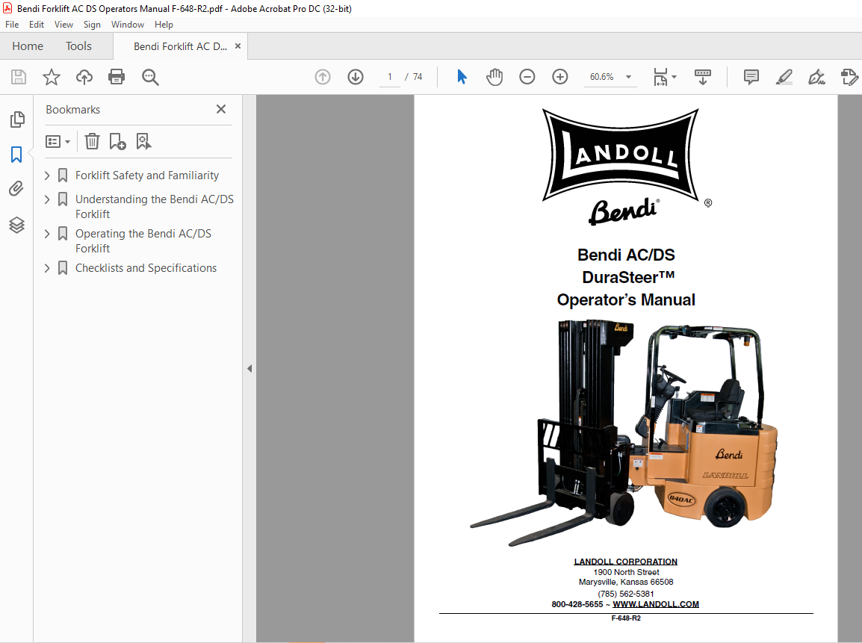Click Find current bookmark icon

(143, 142)
